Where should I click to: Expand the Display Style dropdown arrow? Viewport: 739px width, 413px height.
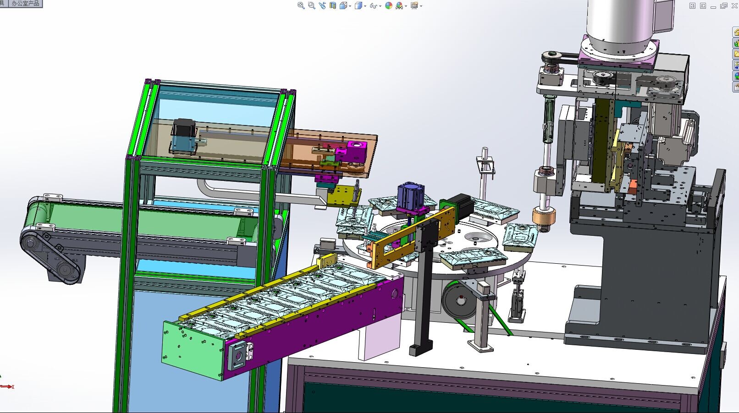coord(365,6)
